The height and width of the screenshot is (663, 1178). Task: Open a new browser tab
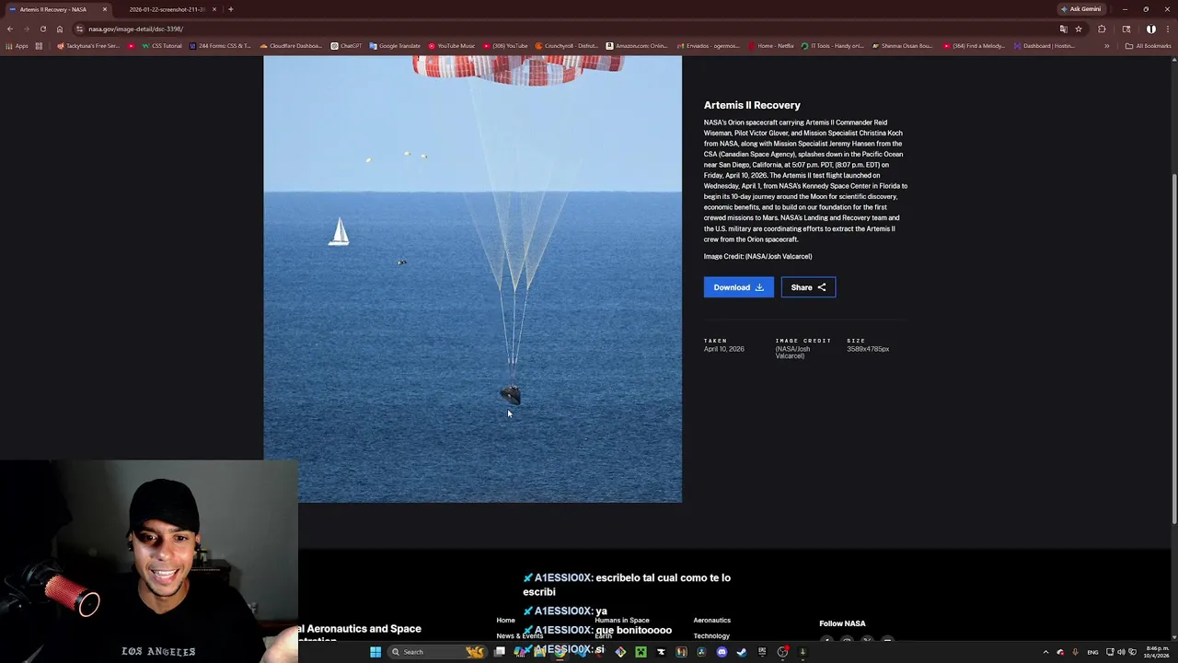231,9
